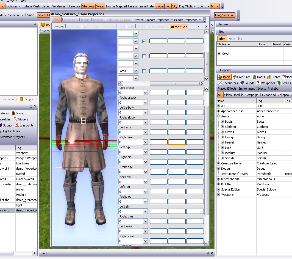This screenshot has width=292, height=259.
Task: Toggle Fog display
Action: point(168,6)
